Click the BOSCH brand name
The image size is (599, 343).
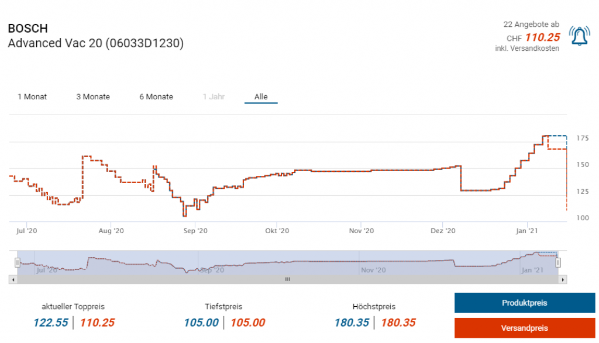[x=28, y=29]
